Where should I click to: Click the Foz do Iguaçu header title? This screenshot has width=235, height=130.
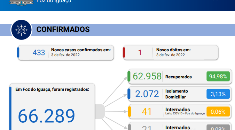click(x=54, y=1)
